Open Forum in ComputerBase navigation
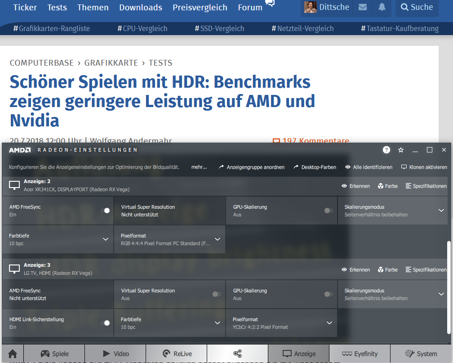The height and width of the screenshot is (363, 453). (x=250, y=7)
